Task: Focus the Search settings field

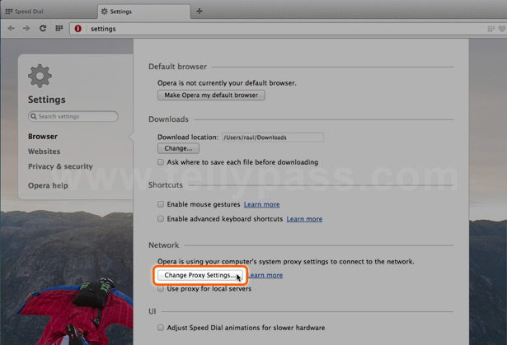Action: point(73,116)
